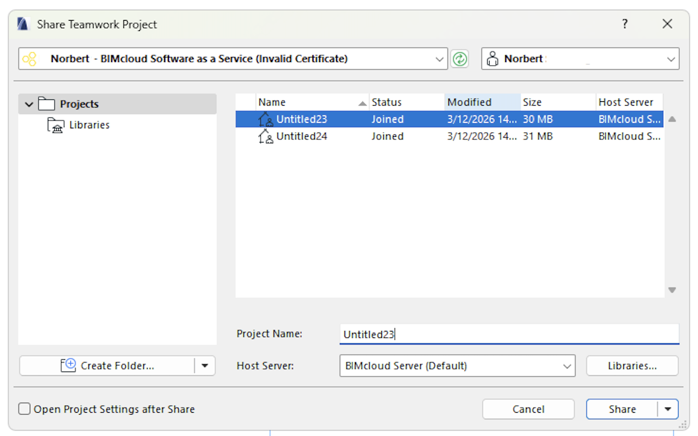Click the list scroll up arrow
698x436 pixels.
(672, 119)
